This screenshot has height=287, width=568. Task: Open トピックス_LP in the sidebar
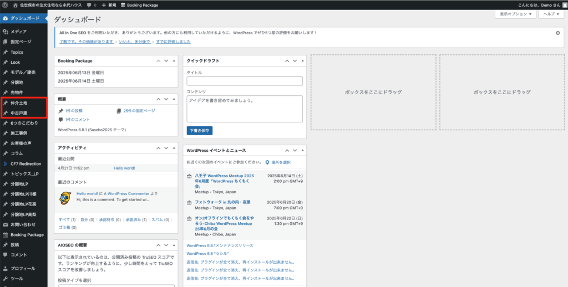(x=23, y=174)
